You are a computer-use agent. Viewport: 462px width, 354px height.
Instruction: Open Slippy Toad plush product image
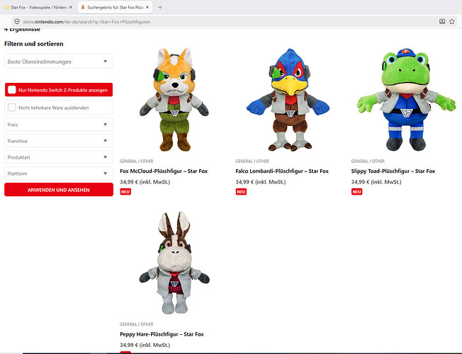coord(406,100)
